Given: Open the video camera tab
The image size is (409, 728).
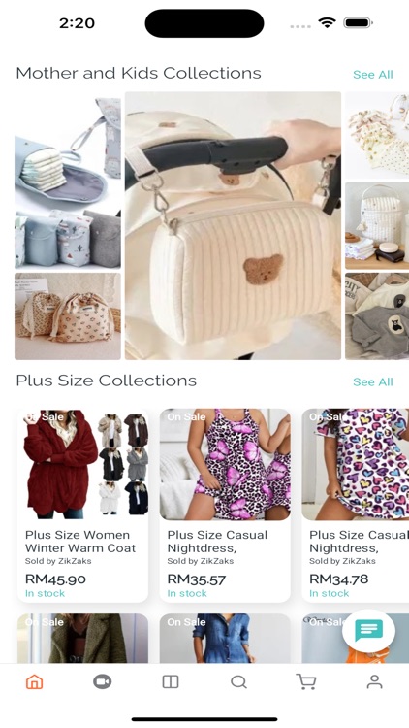Looking at the screenshot, I should [102, 681].
